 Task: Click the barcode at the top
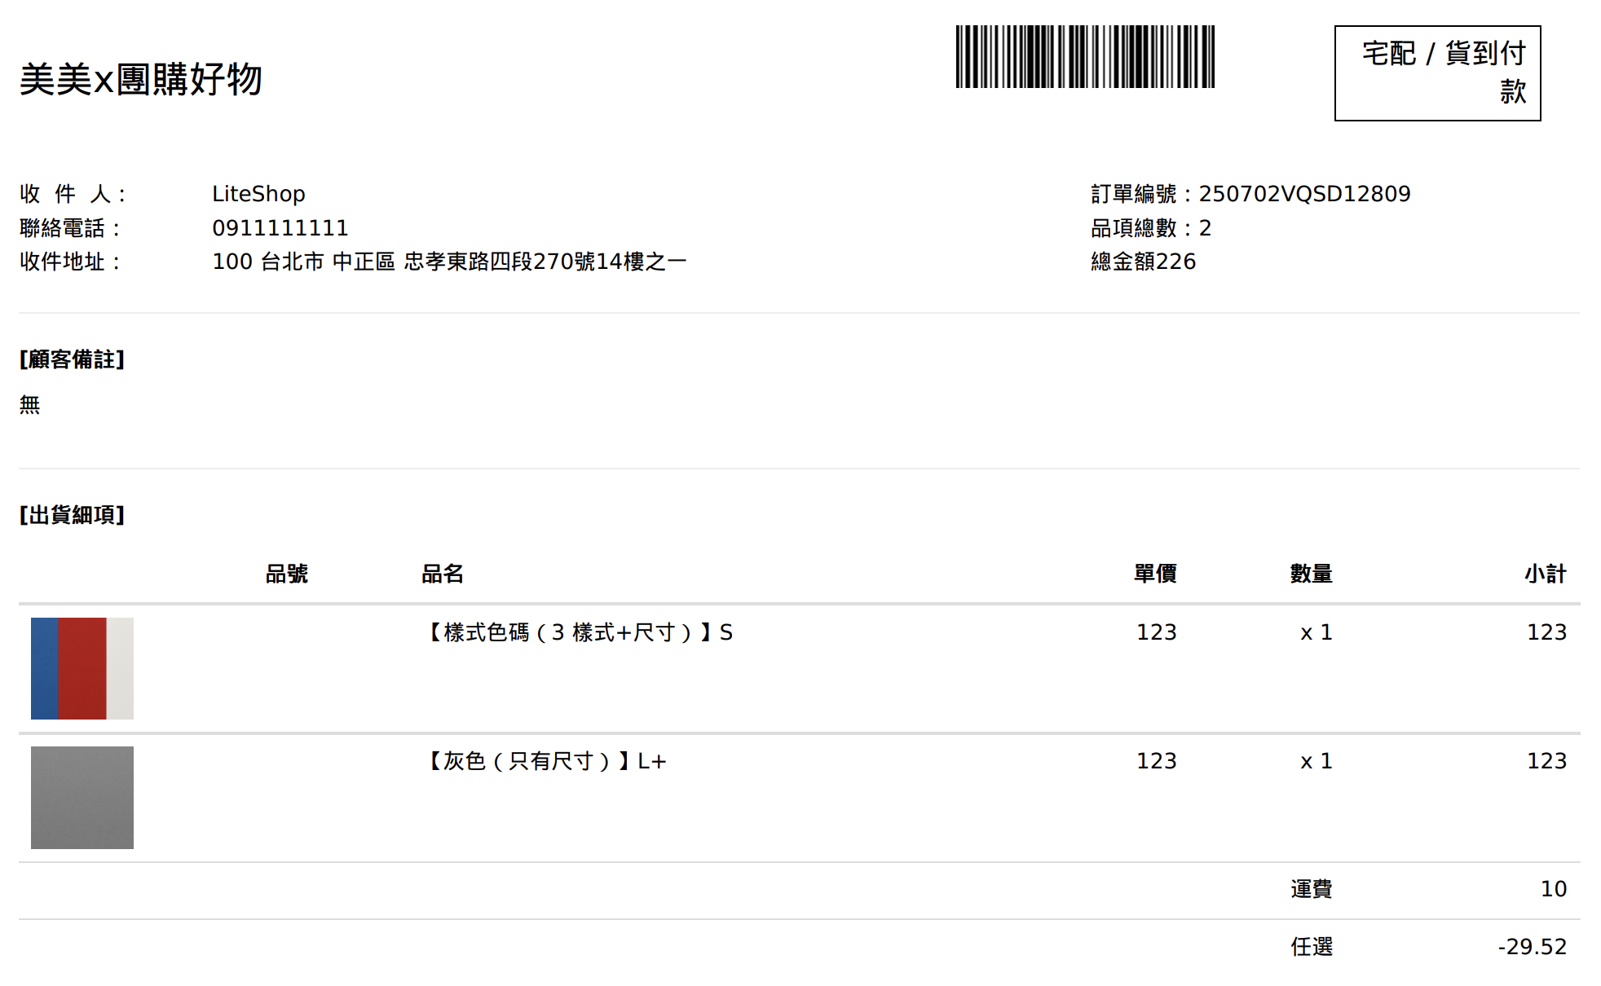[1085, 56]
